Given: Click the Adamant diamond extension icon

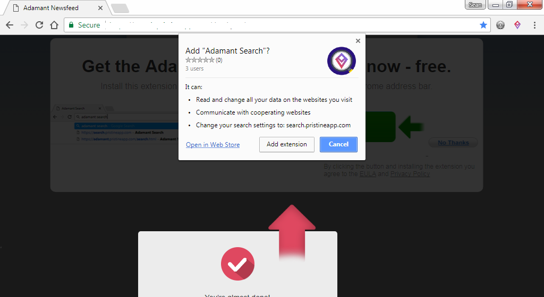Looking at the screenshot, I should [517, 25].
